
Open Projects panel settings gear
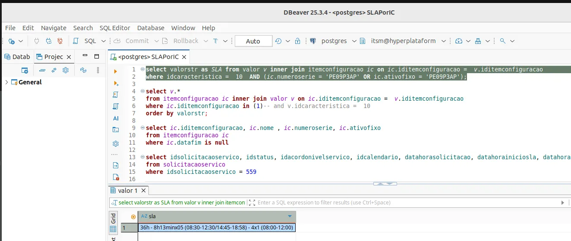[x=66, y=70]
